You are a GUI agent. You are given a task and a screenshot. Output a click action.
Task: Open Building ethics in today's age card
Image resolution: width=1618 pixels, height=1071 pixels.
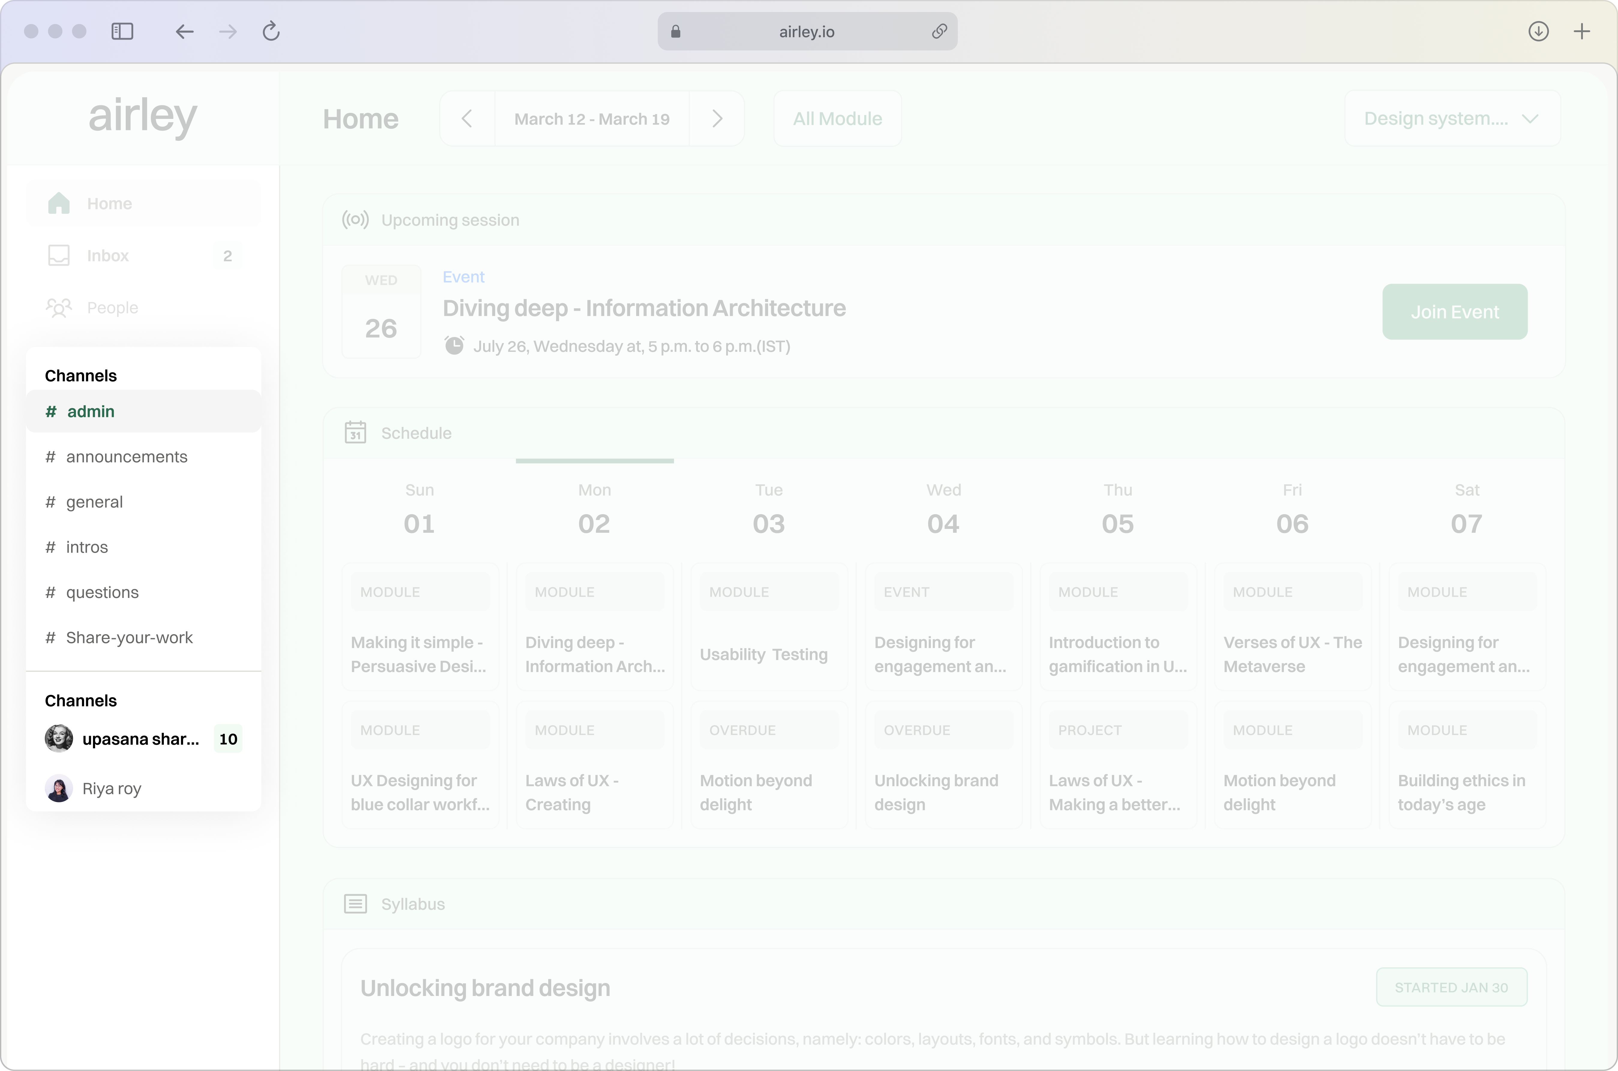tap(1467, 765)
